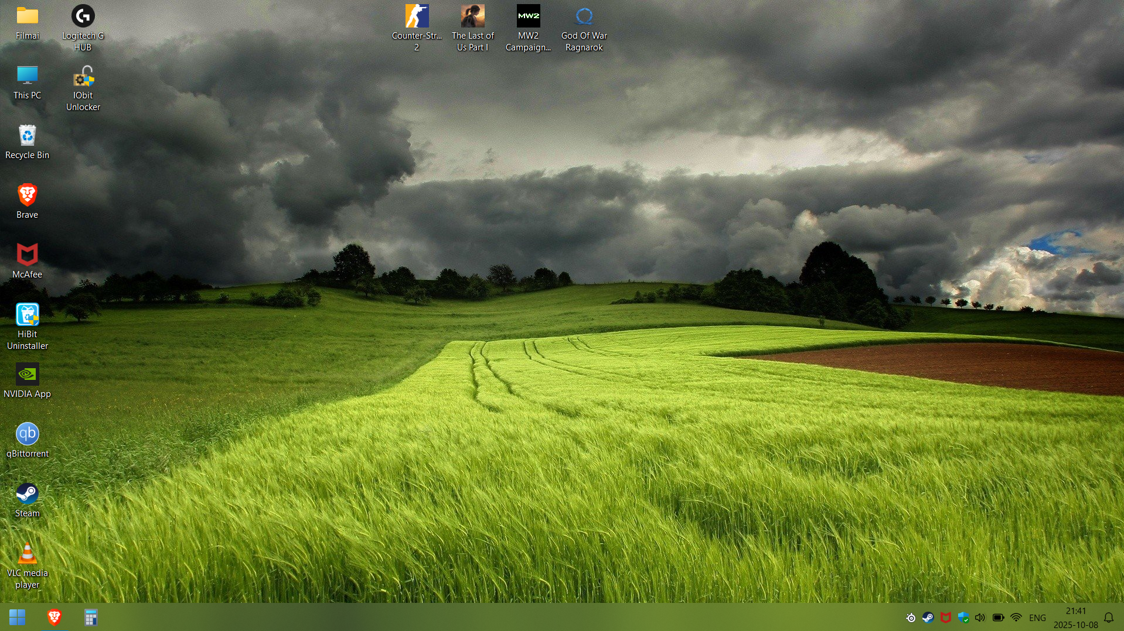Select the McAfee desktop shortcut
The height and width of the screenshot is (631, 1124).
tap(27, 262)
